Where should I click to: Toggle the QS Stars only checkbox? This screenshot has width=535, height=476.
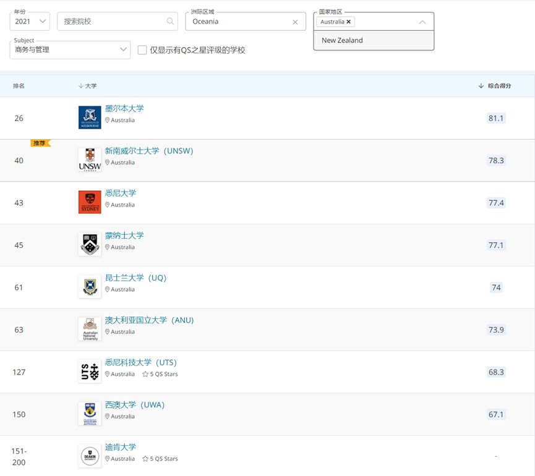(142, 50)
